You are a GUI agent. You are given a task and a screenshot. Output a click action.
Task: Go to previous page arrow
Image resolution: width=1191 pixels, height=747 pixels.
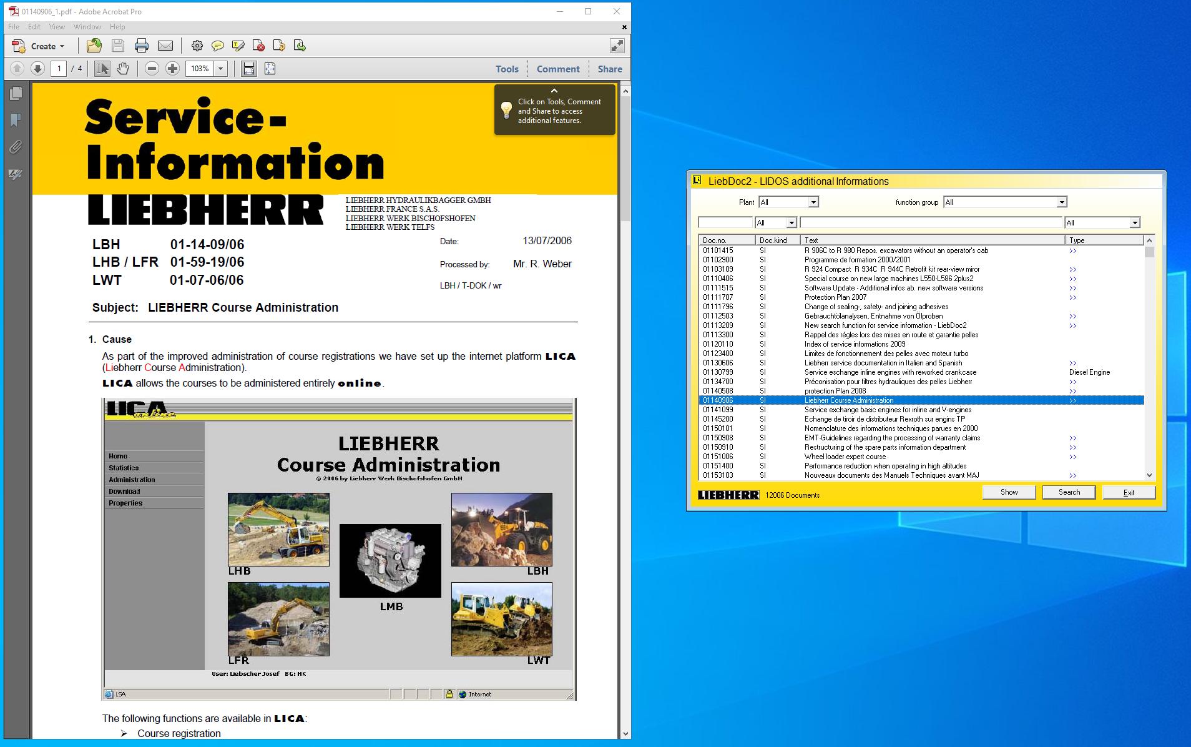tap(17, 69)
